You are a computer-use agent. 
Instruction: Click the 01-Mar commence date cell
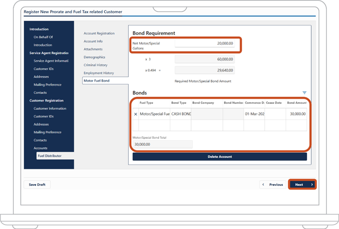point(254,114)
